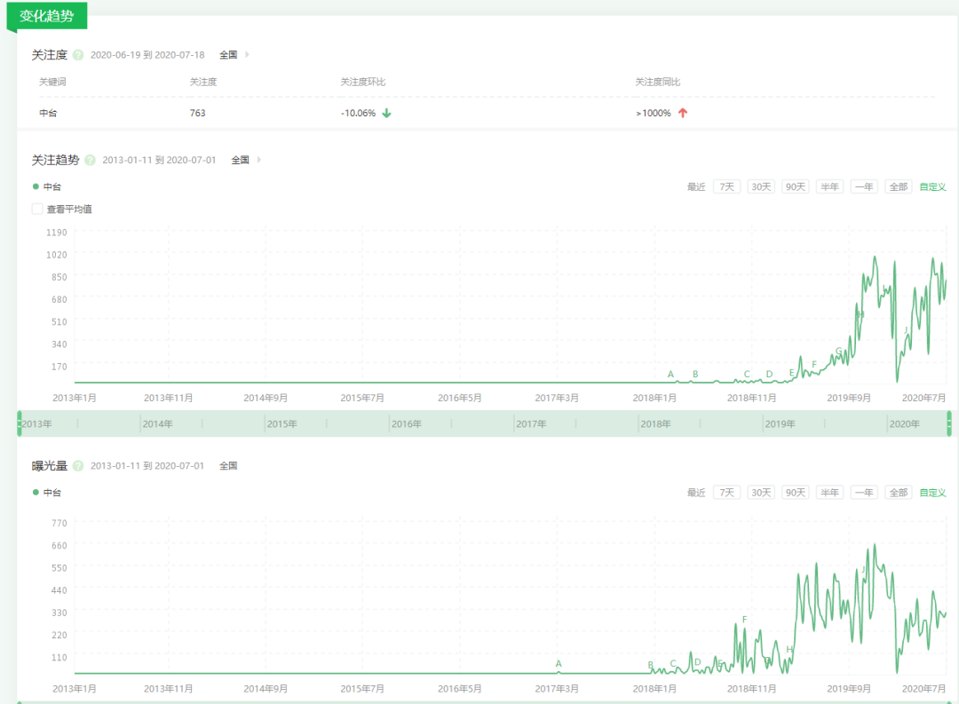Toggle the 中台 legend in 曝光量
Screen dimensions: 959x704
click(x=47, y=493)
